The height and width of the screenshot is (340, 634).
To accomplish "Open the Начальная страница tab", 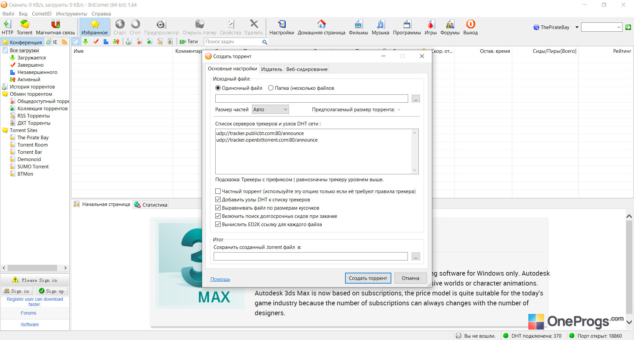I will click(102, 204).
